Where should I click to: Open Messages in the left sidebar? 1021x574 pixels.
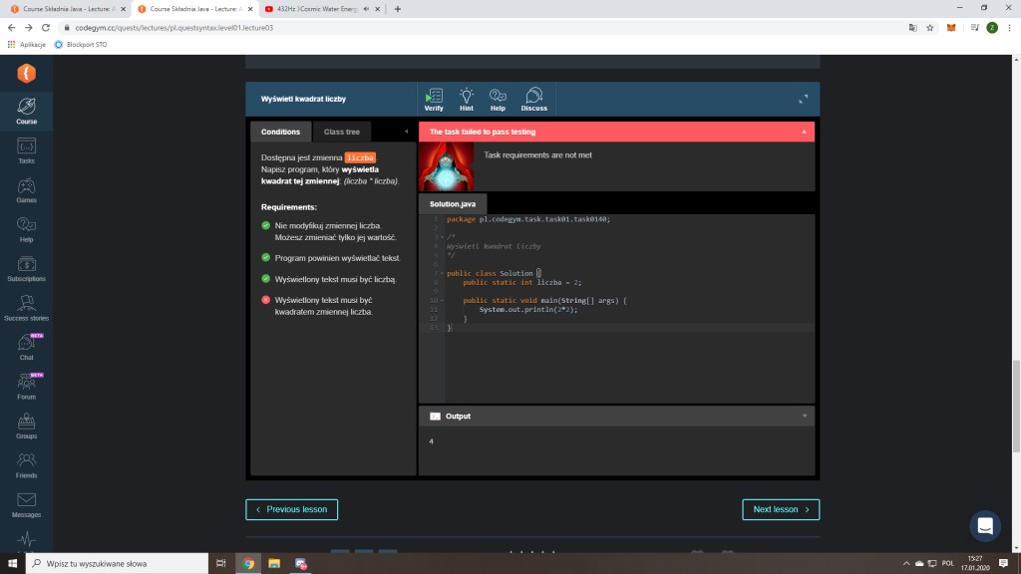point(27,503)
